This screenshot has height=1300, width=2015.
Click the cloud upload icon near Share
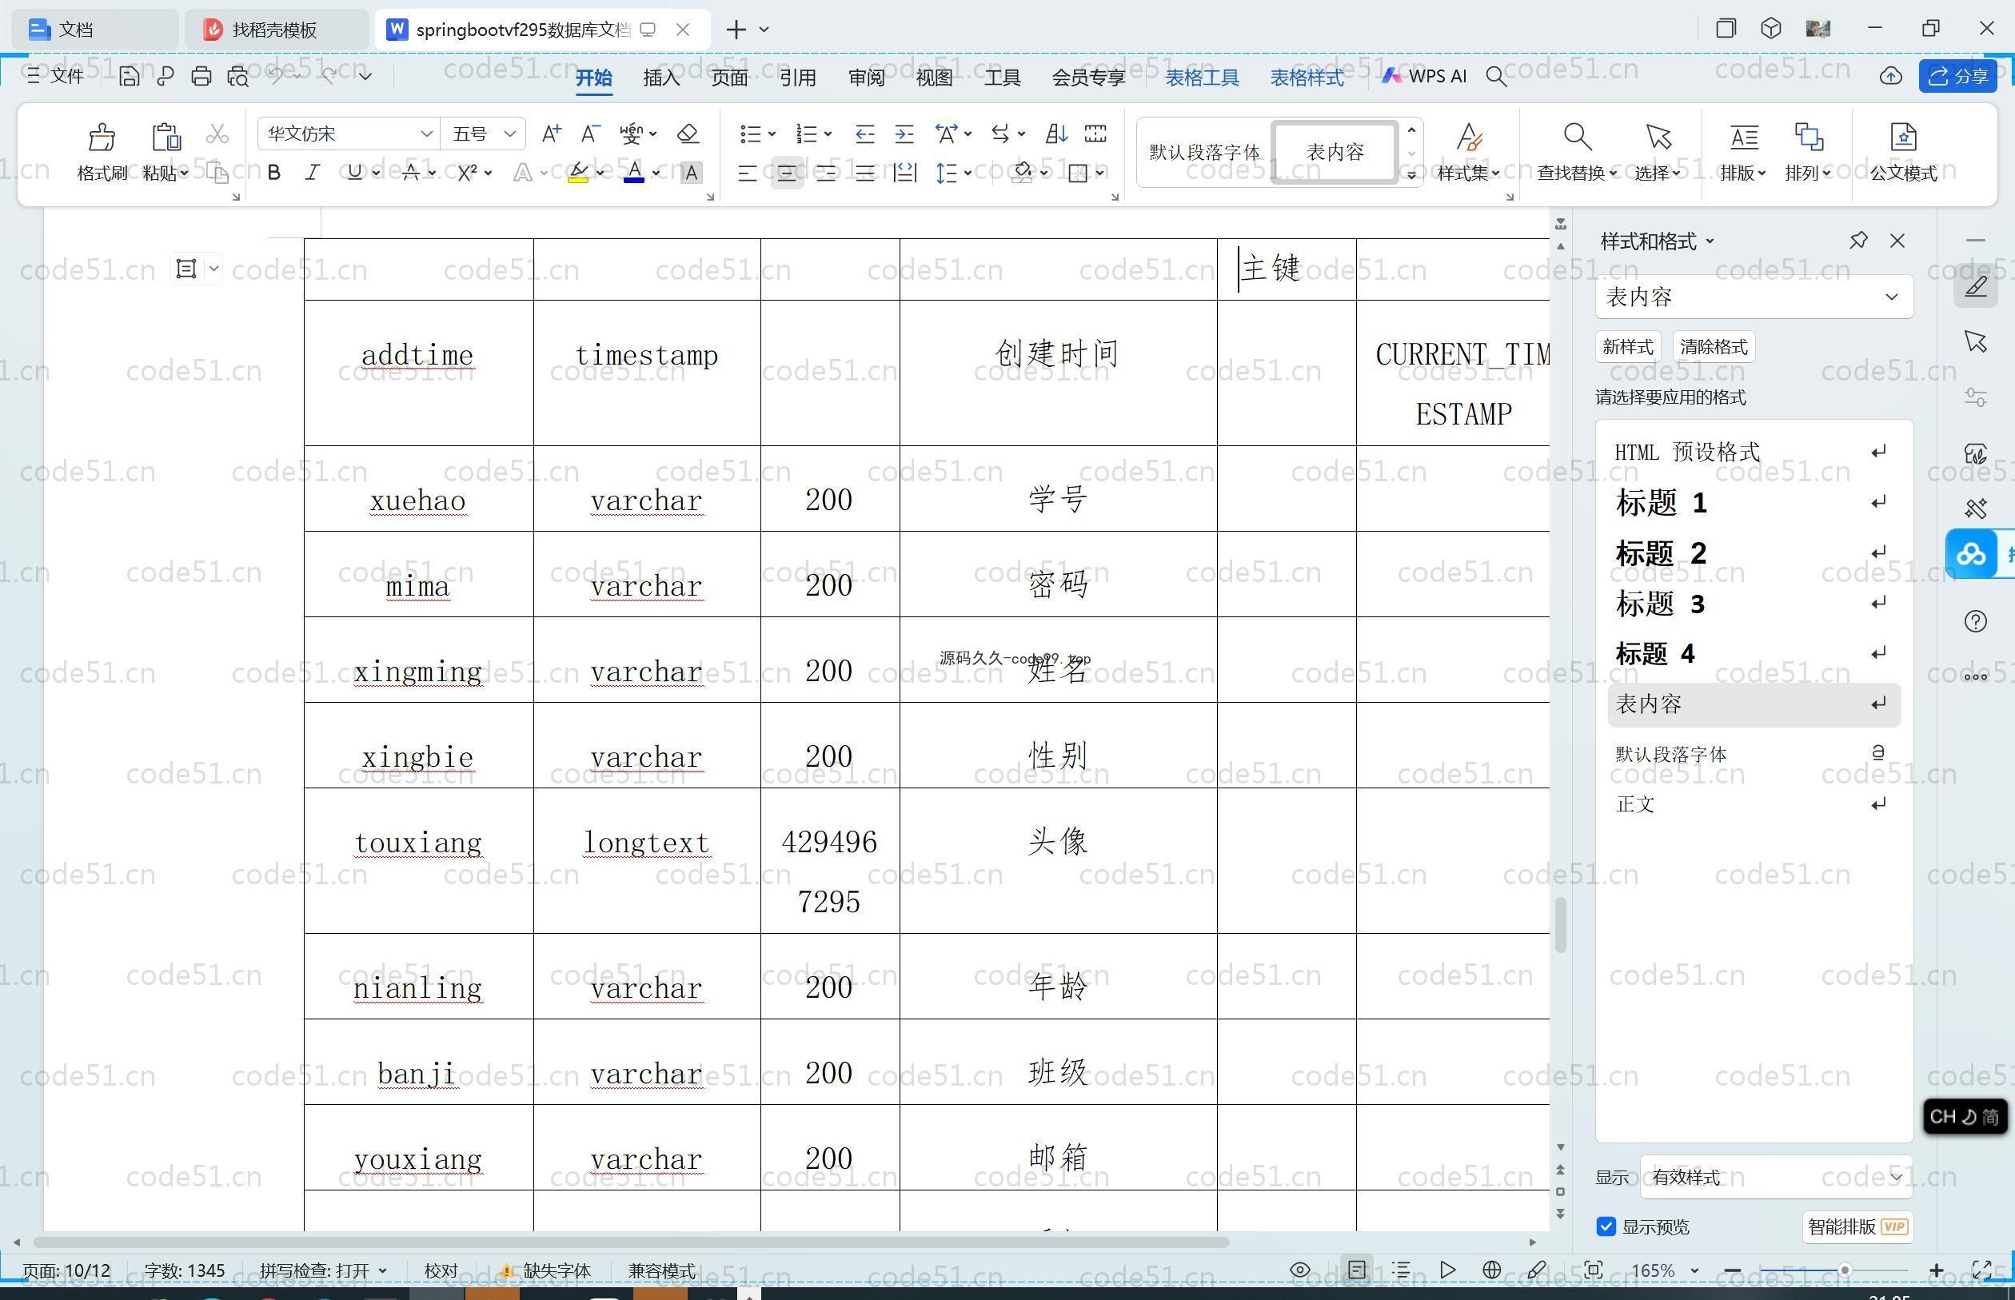click(1890, 76)
